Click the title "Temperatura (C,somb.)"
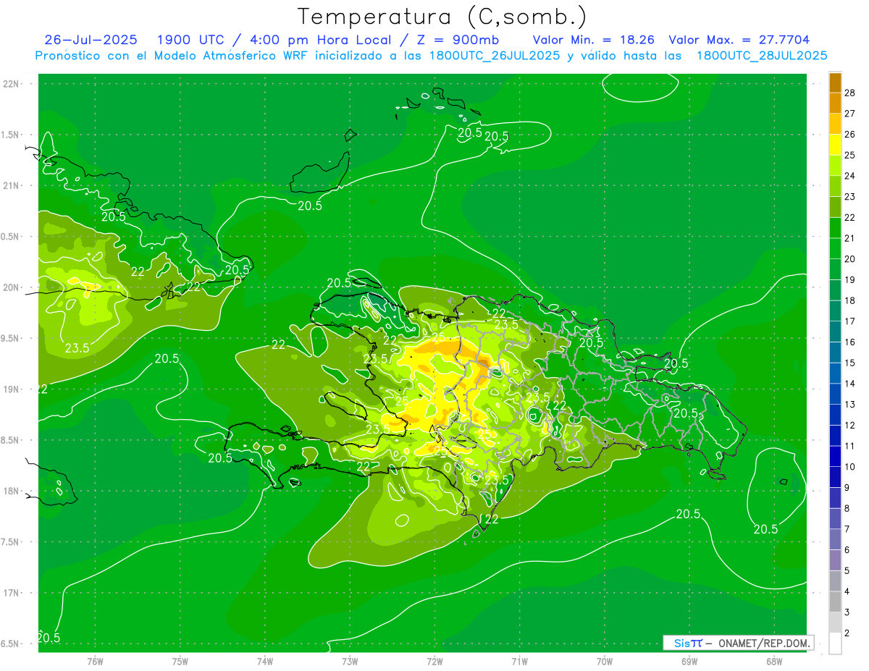869x671 pixels. click(442, 17)
